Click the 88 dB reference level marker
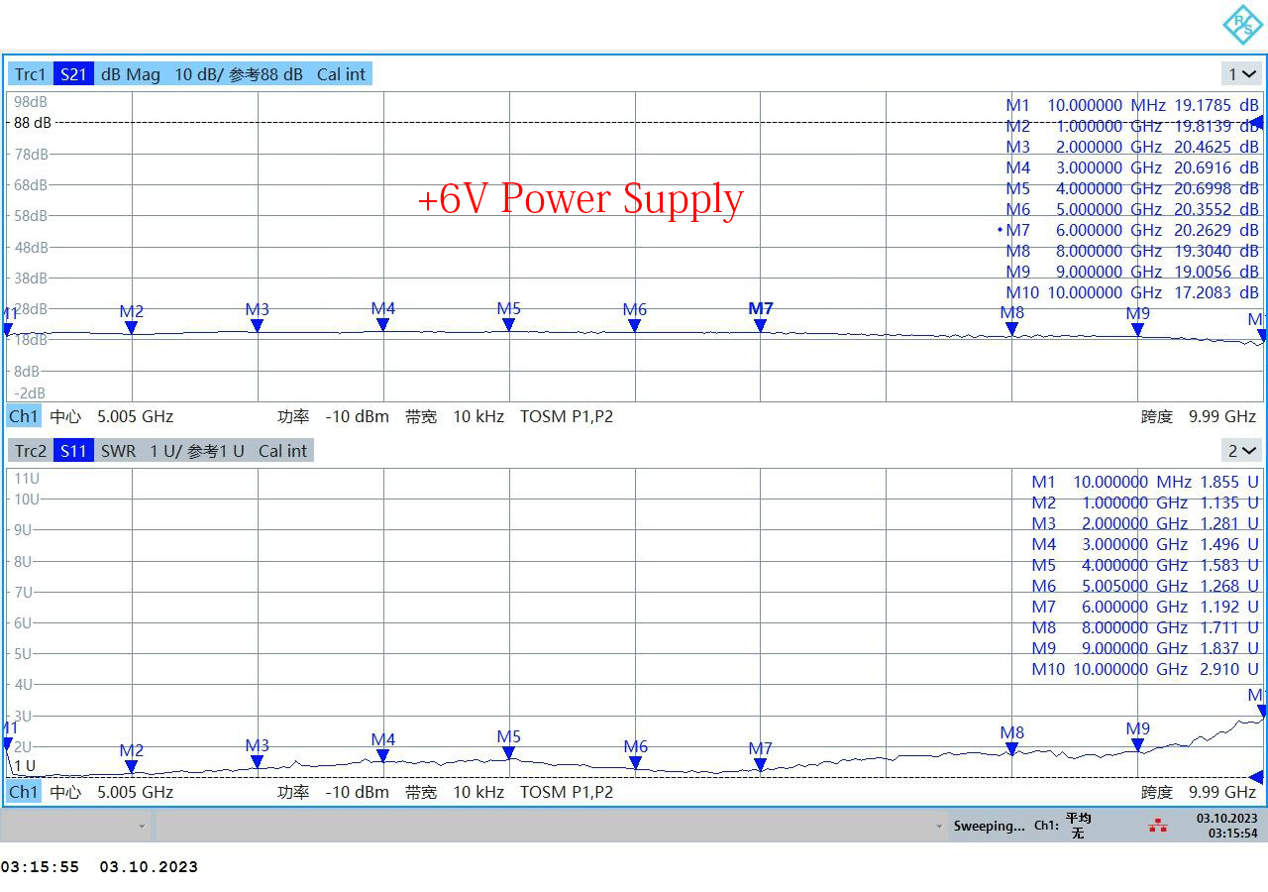 33,123
